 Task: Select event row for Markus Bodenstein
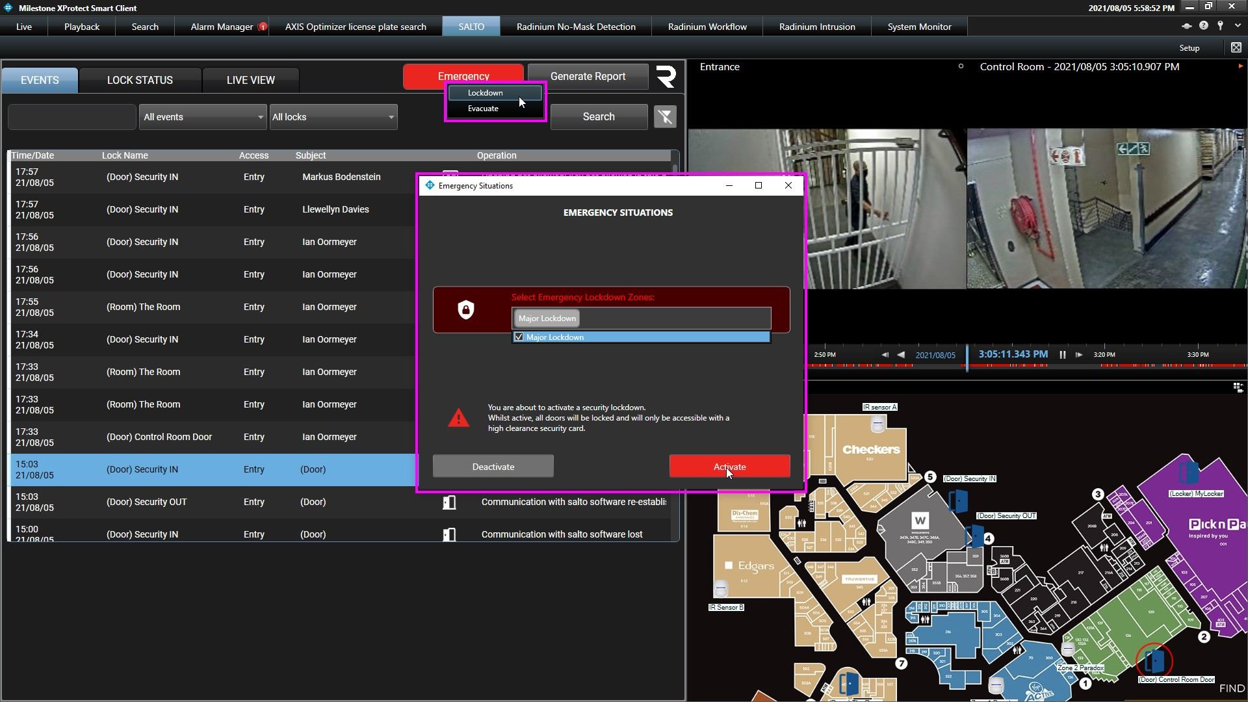[212, 177]
